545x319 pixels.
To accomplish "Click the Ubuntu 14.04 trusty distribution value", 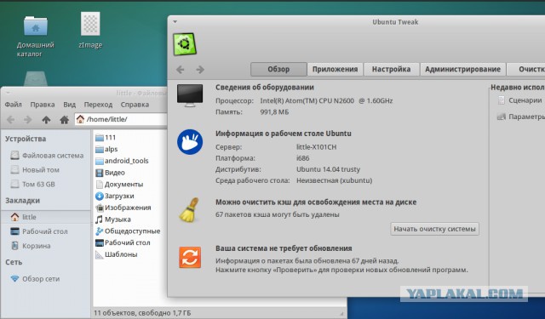I will [328, 169].
